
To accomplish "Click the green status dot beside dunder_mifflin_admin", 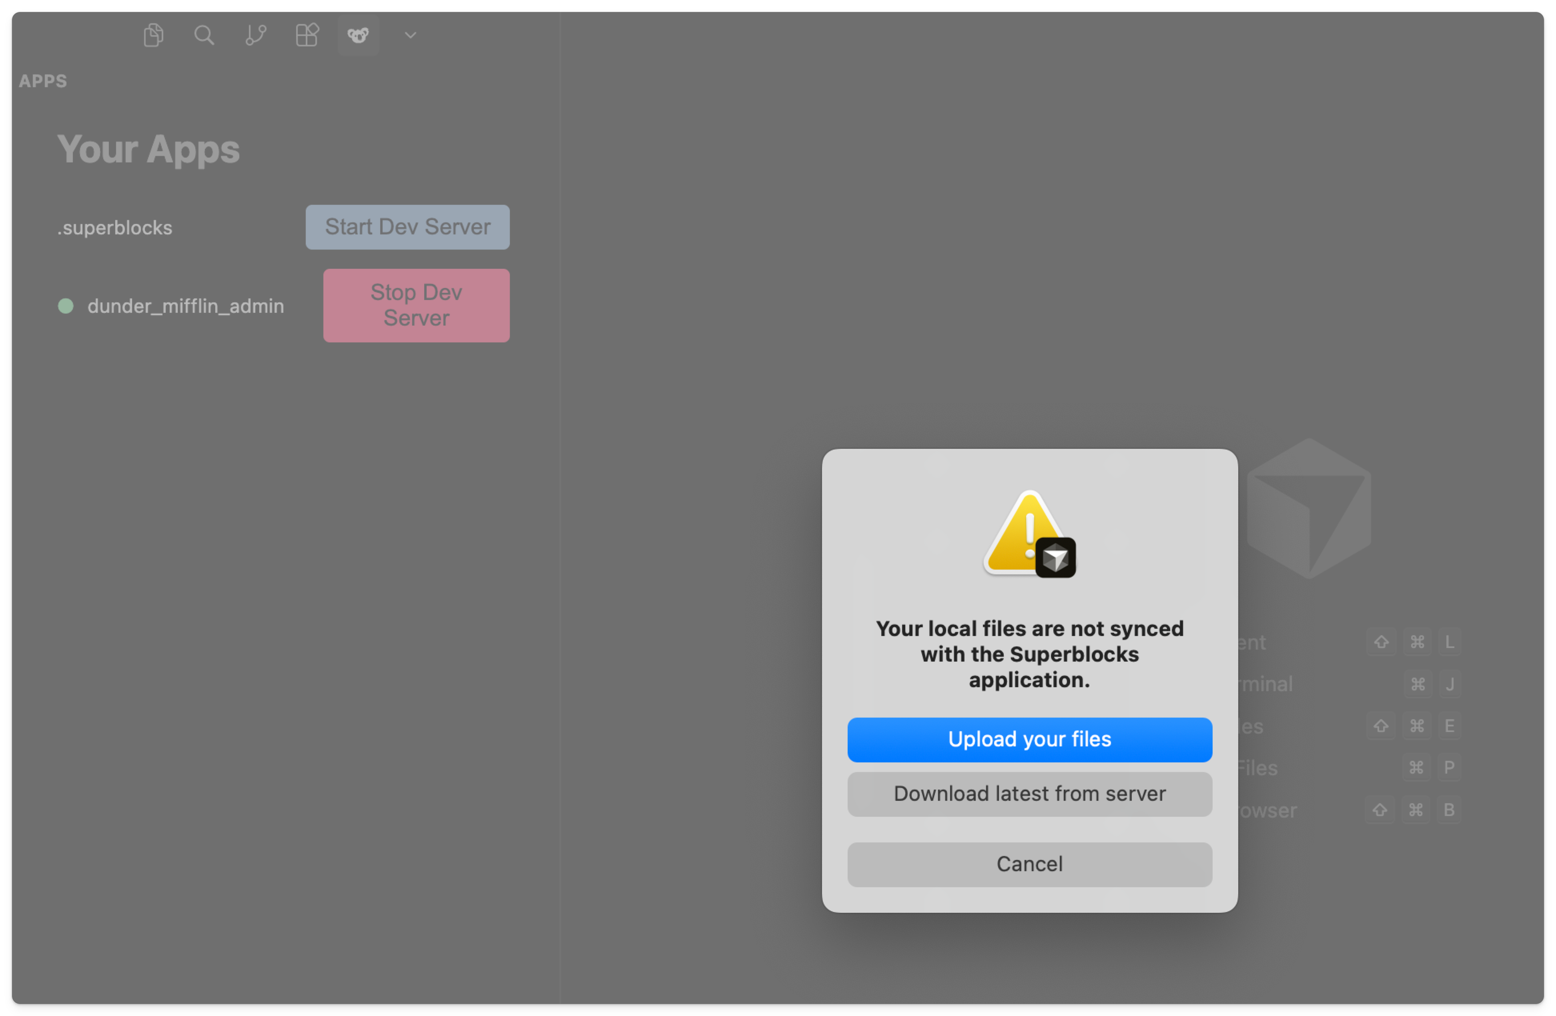I will [x=66, y=306].
